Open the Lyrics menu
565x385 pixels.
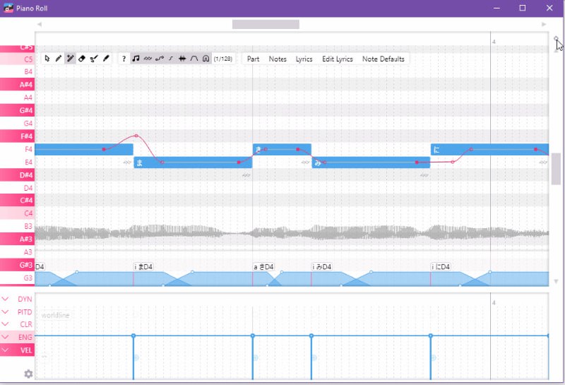point(304,59)
